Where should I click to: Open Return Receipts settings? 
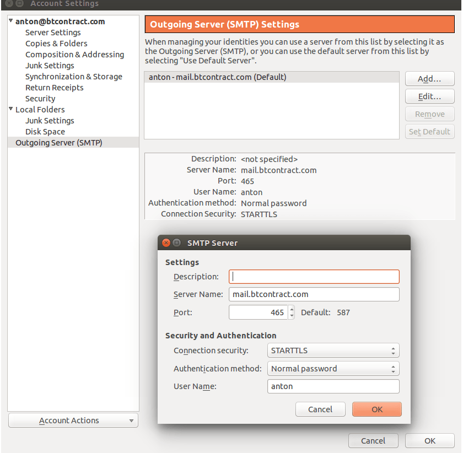(55, 88)
